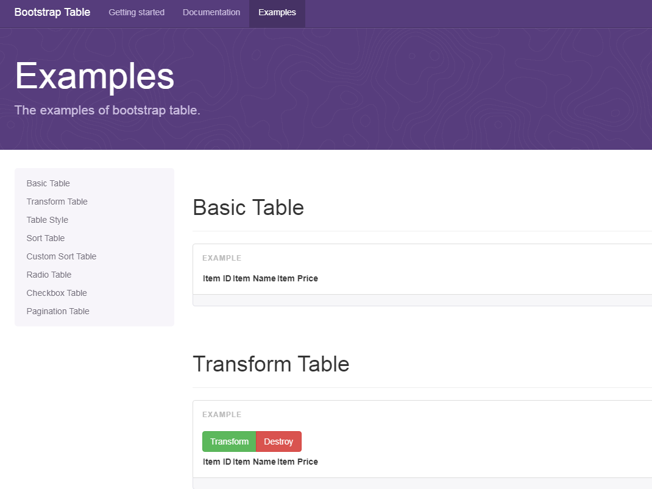Open the Checkbox Table example

[x=56, y=293]
